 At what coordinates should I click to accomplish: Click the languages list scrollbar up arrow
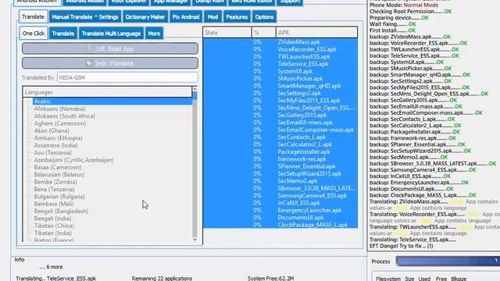[195, 88]
